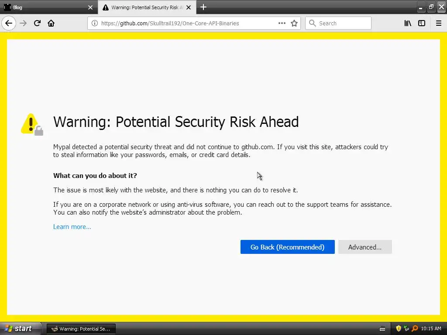This screenshot has height=335, width=447.
Task: Open the on-screen keyboard tray icon
Action: pyautogui.click(x=382, y=329)
